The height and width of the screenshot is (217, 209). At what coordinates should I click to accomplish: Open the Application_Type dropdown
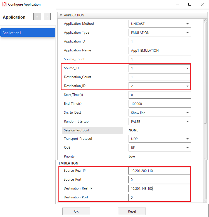click(159, 33)
